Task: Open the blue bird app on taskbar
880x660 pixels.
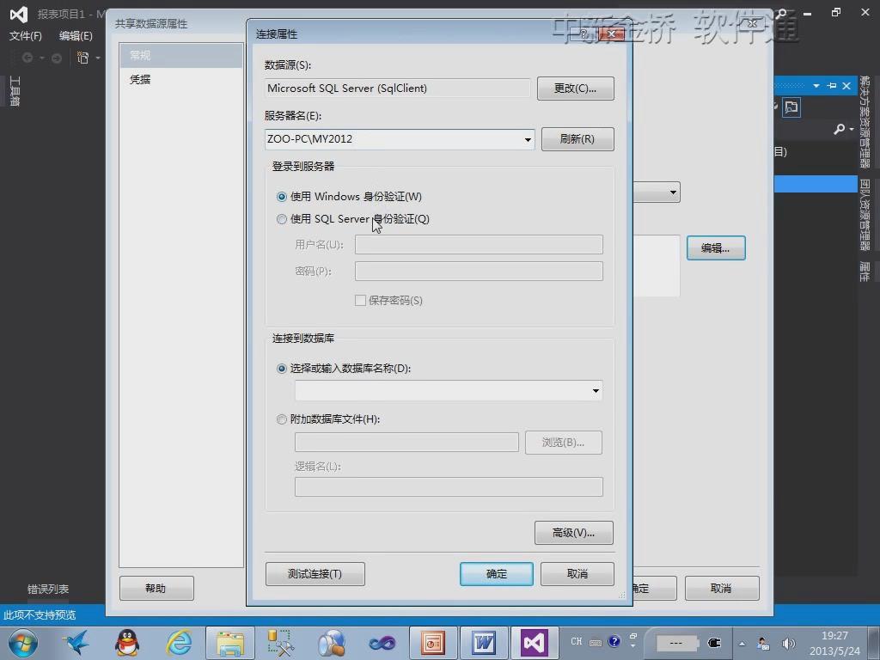Action: click(76, 643)
